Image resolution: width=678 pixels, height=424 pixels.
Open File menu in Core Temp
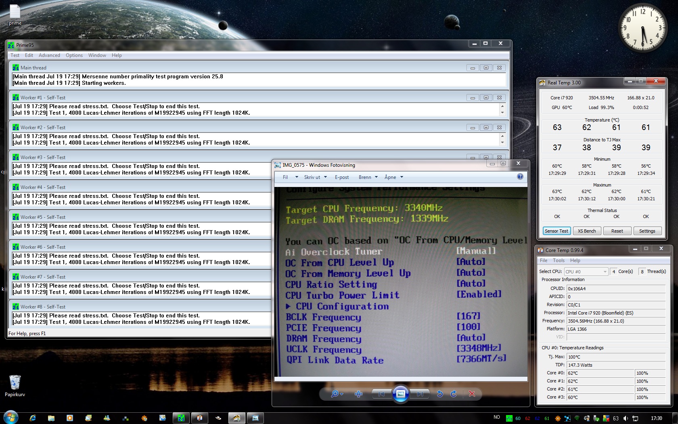pos(544,260)
